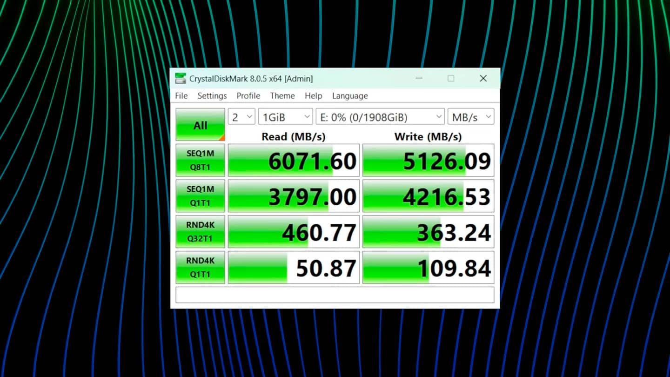Run all benchmarks with the All button
The height and width of the screenshot is (377, 670).
click(x=200, y=125)
